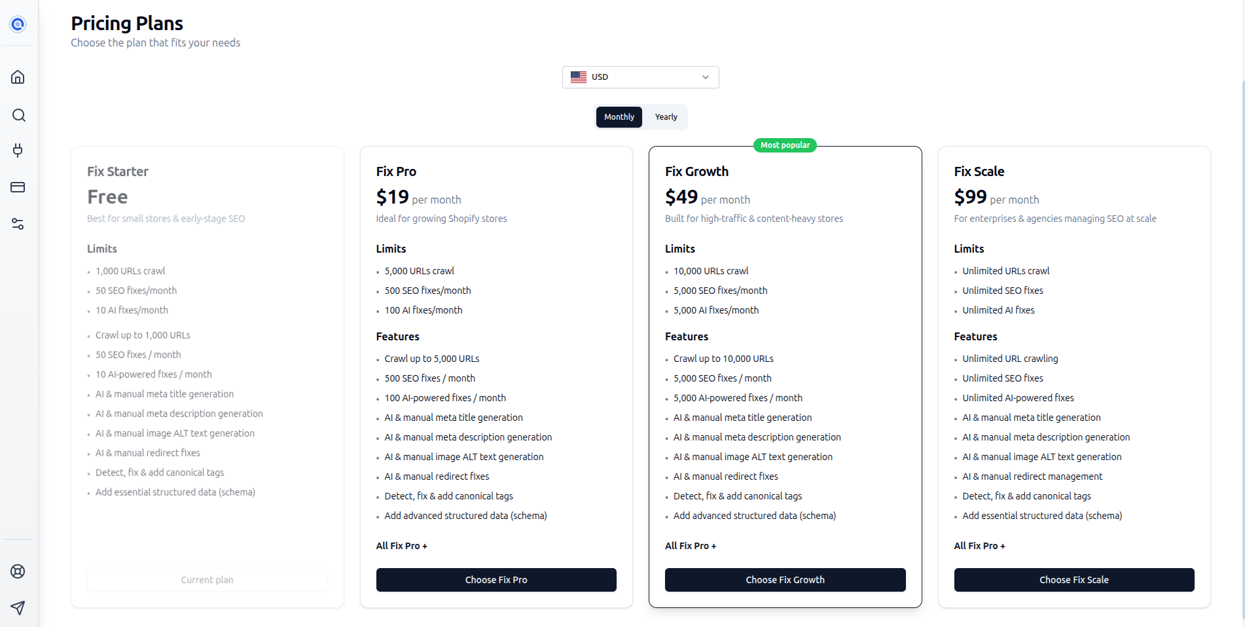The height and width of the screenshot is (627, 1245).
Task: Click the grayed Current plan button
Action: pyautogui.click(x=207, y=579)
